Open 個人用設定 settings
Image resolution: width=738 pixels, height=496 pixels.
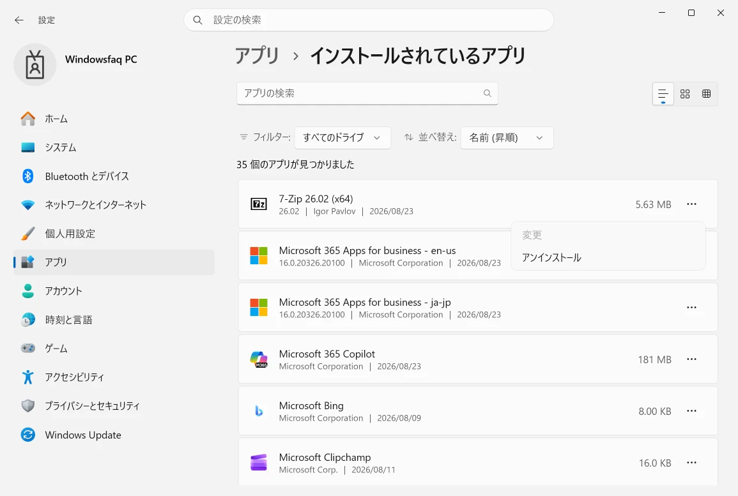pyautogui.click(x=114, y=234)
